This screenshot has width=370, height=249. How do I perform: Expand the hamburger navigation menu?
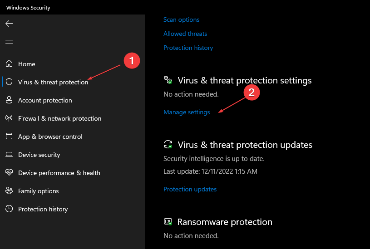tap(9, 42)
